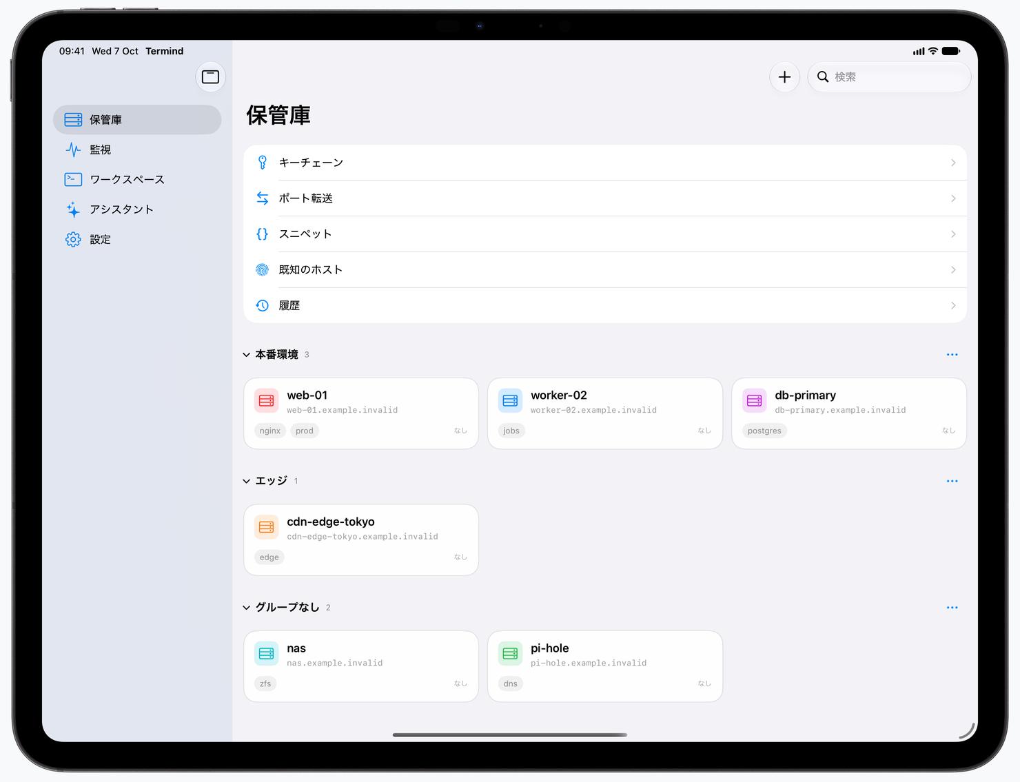Collapse the 本番環境 group chevron
The image size is (1020, 782).
click(x=246, y=355)
